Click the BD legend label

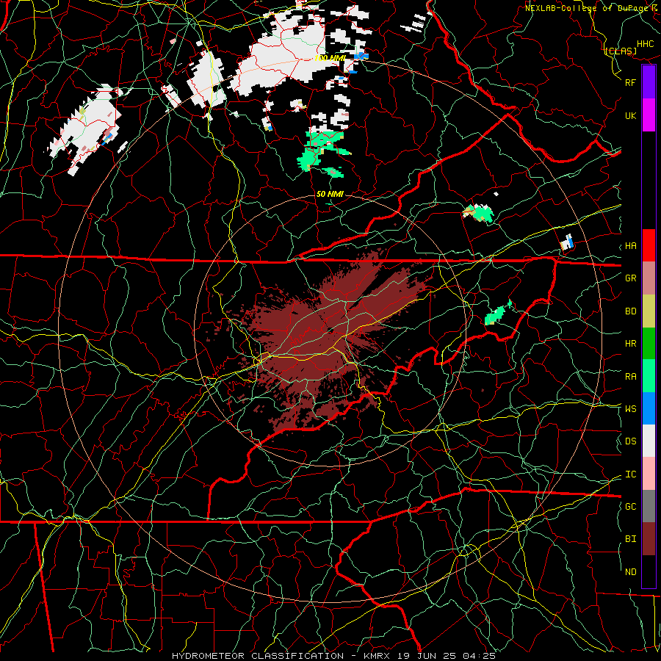(x=630, y=311)
